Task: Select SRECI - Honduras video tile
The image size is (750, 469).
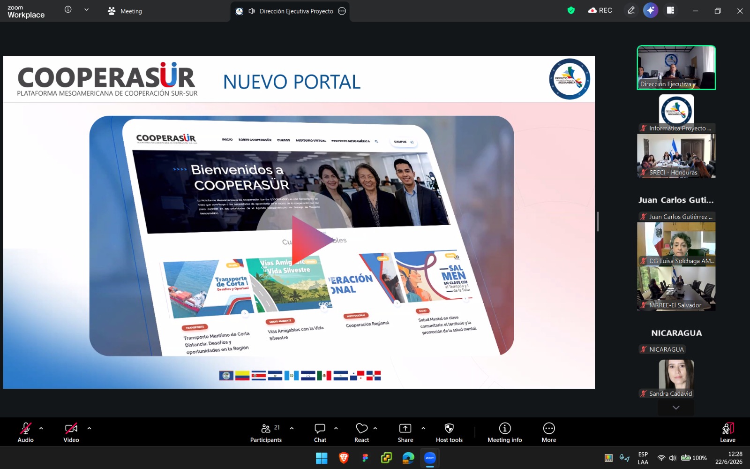Action: tap(676, 156)
